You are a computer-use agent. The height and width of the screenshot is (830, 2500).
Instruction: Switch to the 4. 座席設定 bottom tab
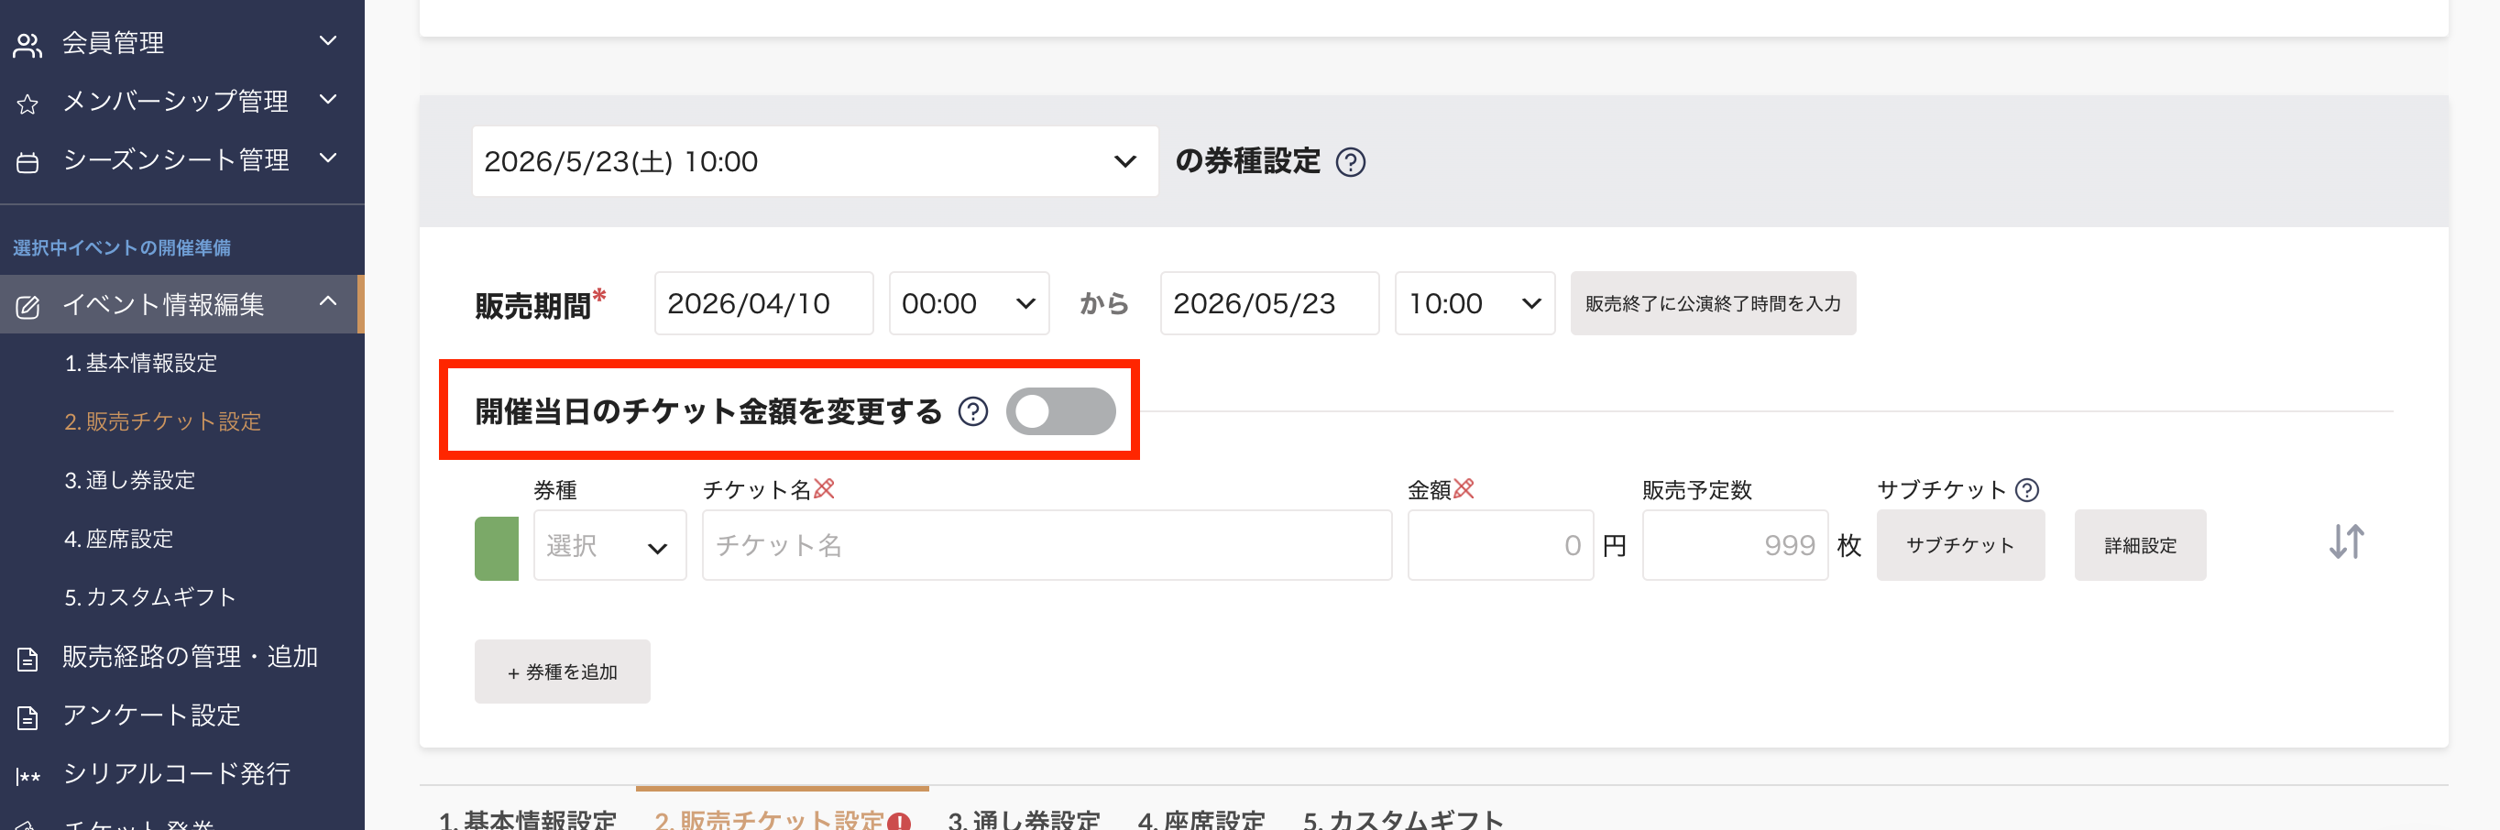tap(1201, 818)
